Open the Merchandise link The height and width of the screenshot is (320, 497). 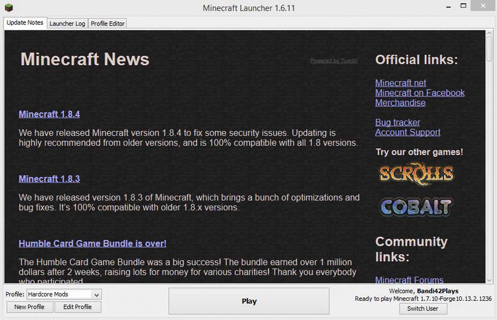[400, 103]
